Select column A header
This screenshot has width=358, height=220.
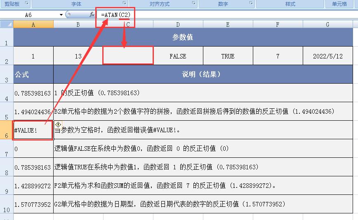point(33,24)
